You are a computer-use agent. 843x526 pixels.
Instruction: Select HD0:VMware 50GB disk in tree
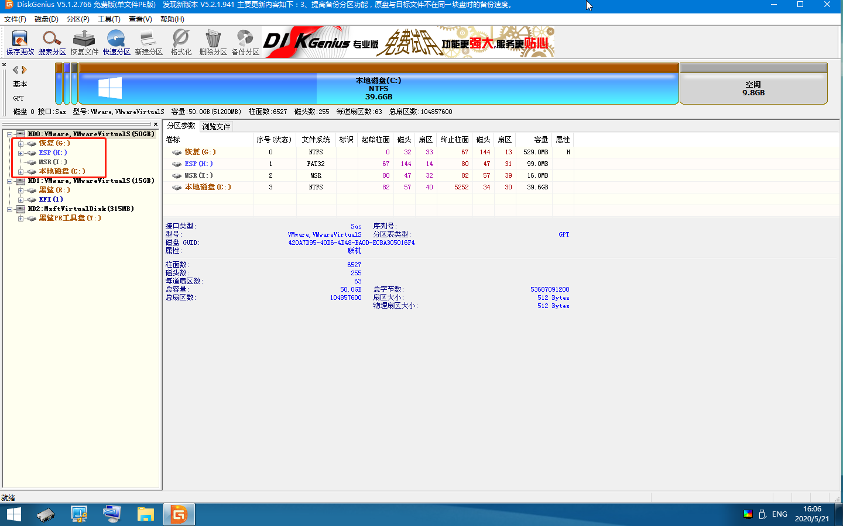(x=91, y=134)
